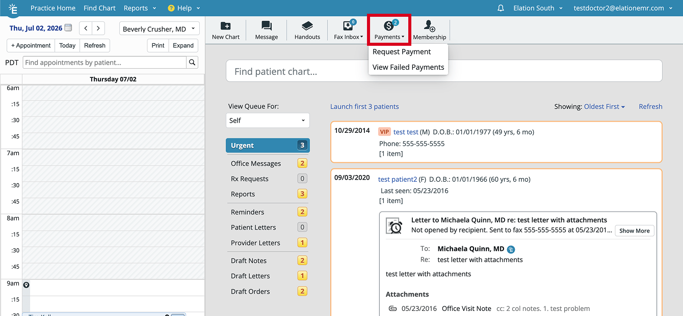Open Handouts from the toolbar
The image size is (683, 316).
tap(307, 31)
